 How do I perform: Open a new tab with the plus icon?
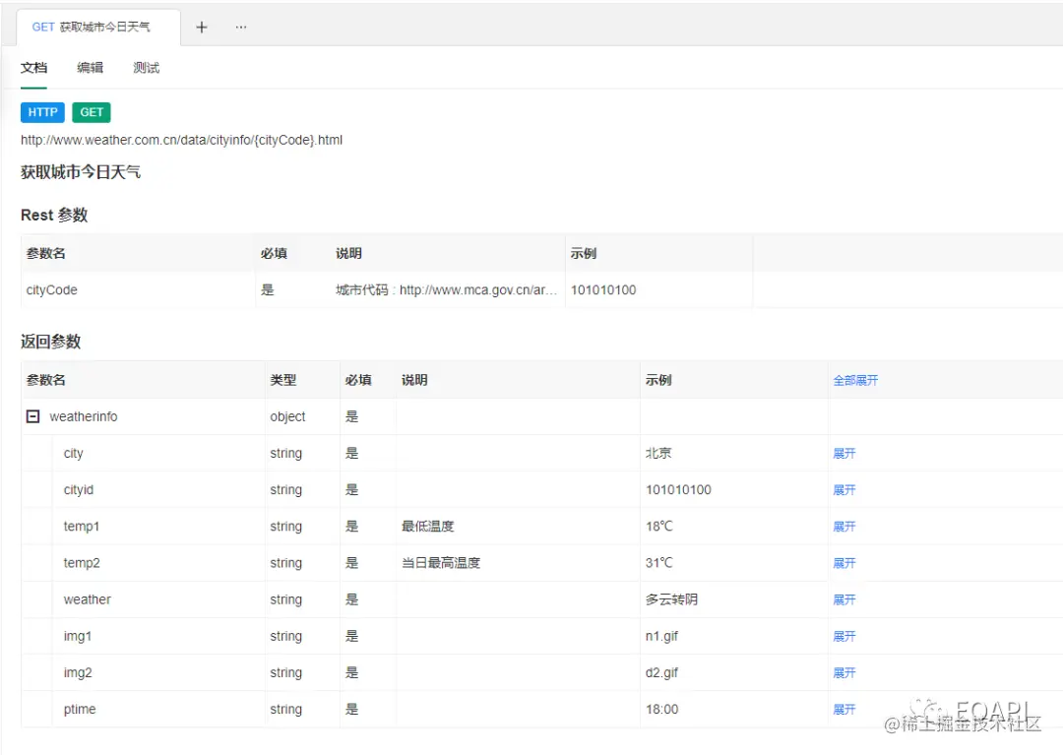[x=202, y=28]
